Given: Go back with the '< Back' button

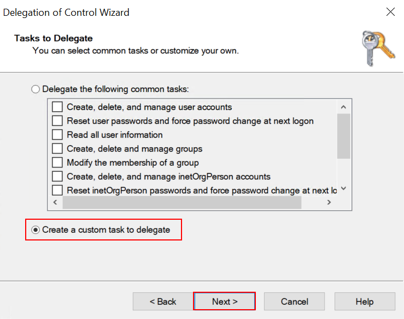Looking at the screenshot, I should point(163,302).
